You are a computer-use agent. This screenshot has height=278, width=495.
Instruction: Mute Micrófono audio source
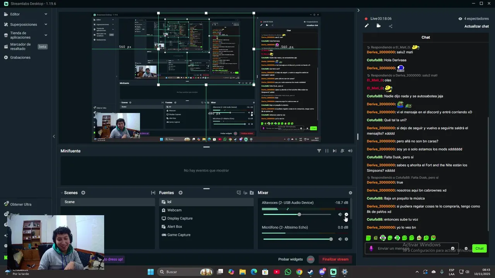coord(340,239)
